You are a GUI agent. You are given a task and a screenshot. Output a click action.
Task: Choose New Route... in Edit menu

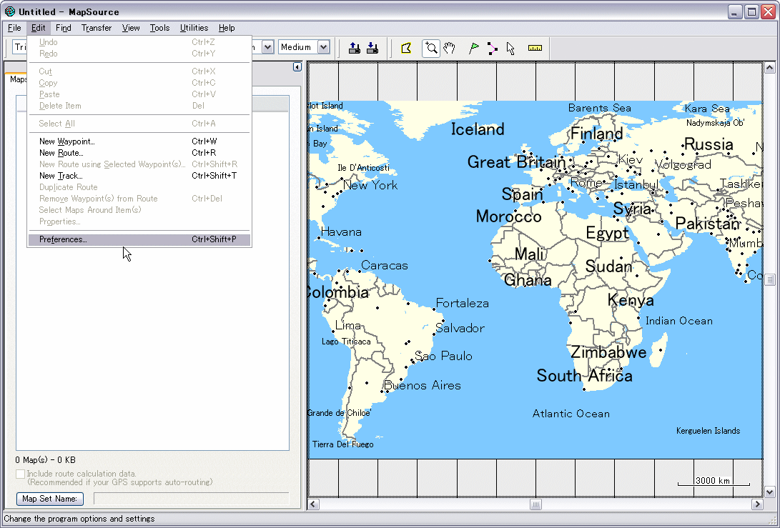click(x=139, y=153)
